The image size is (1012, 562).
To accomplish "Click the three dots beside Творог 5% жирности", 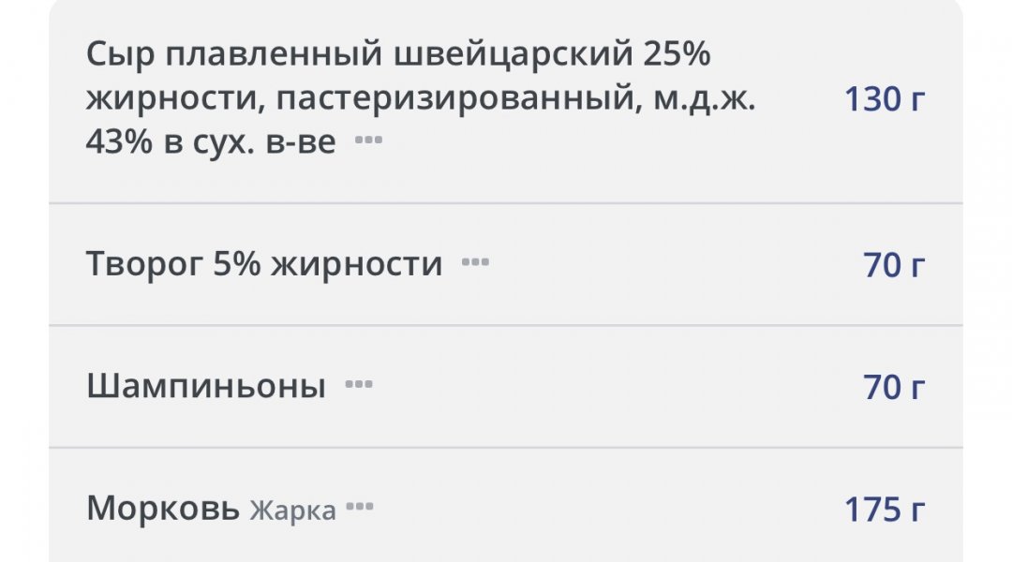I will (475, 263).
